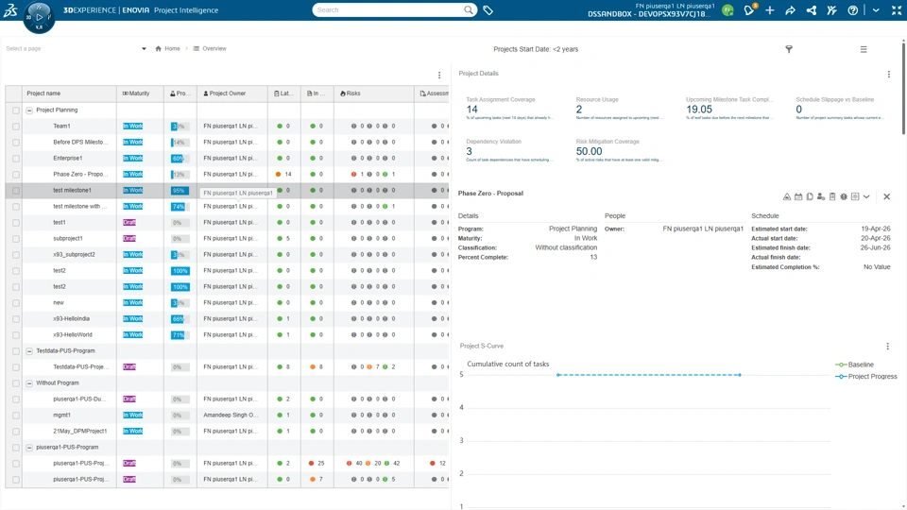Click the filter funnel icon

click(x=788, y=49)
